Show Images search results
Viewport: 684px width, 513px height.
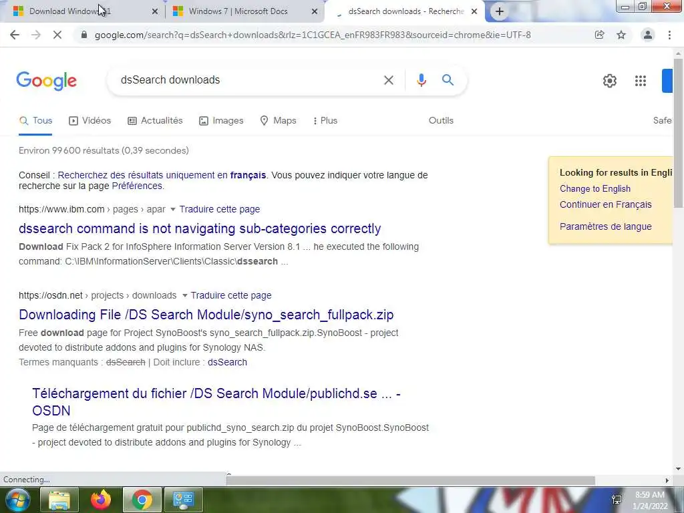221,121
